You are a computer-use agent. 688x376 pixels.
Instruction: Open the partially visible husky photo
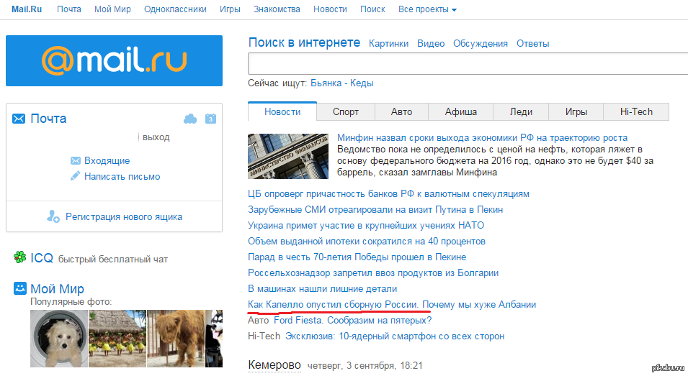(x=214, y=339)
